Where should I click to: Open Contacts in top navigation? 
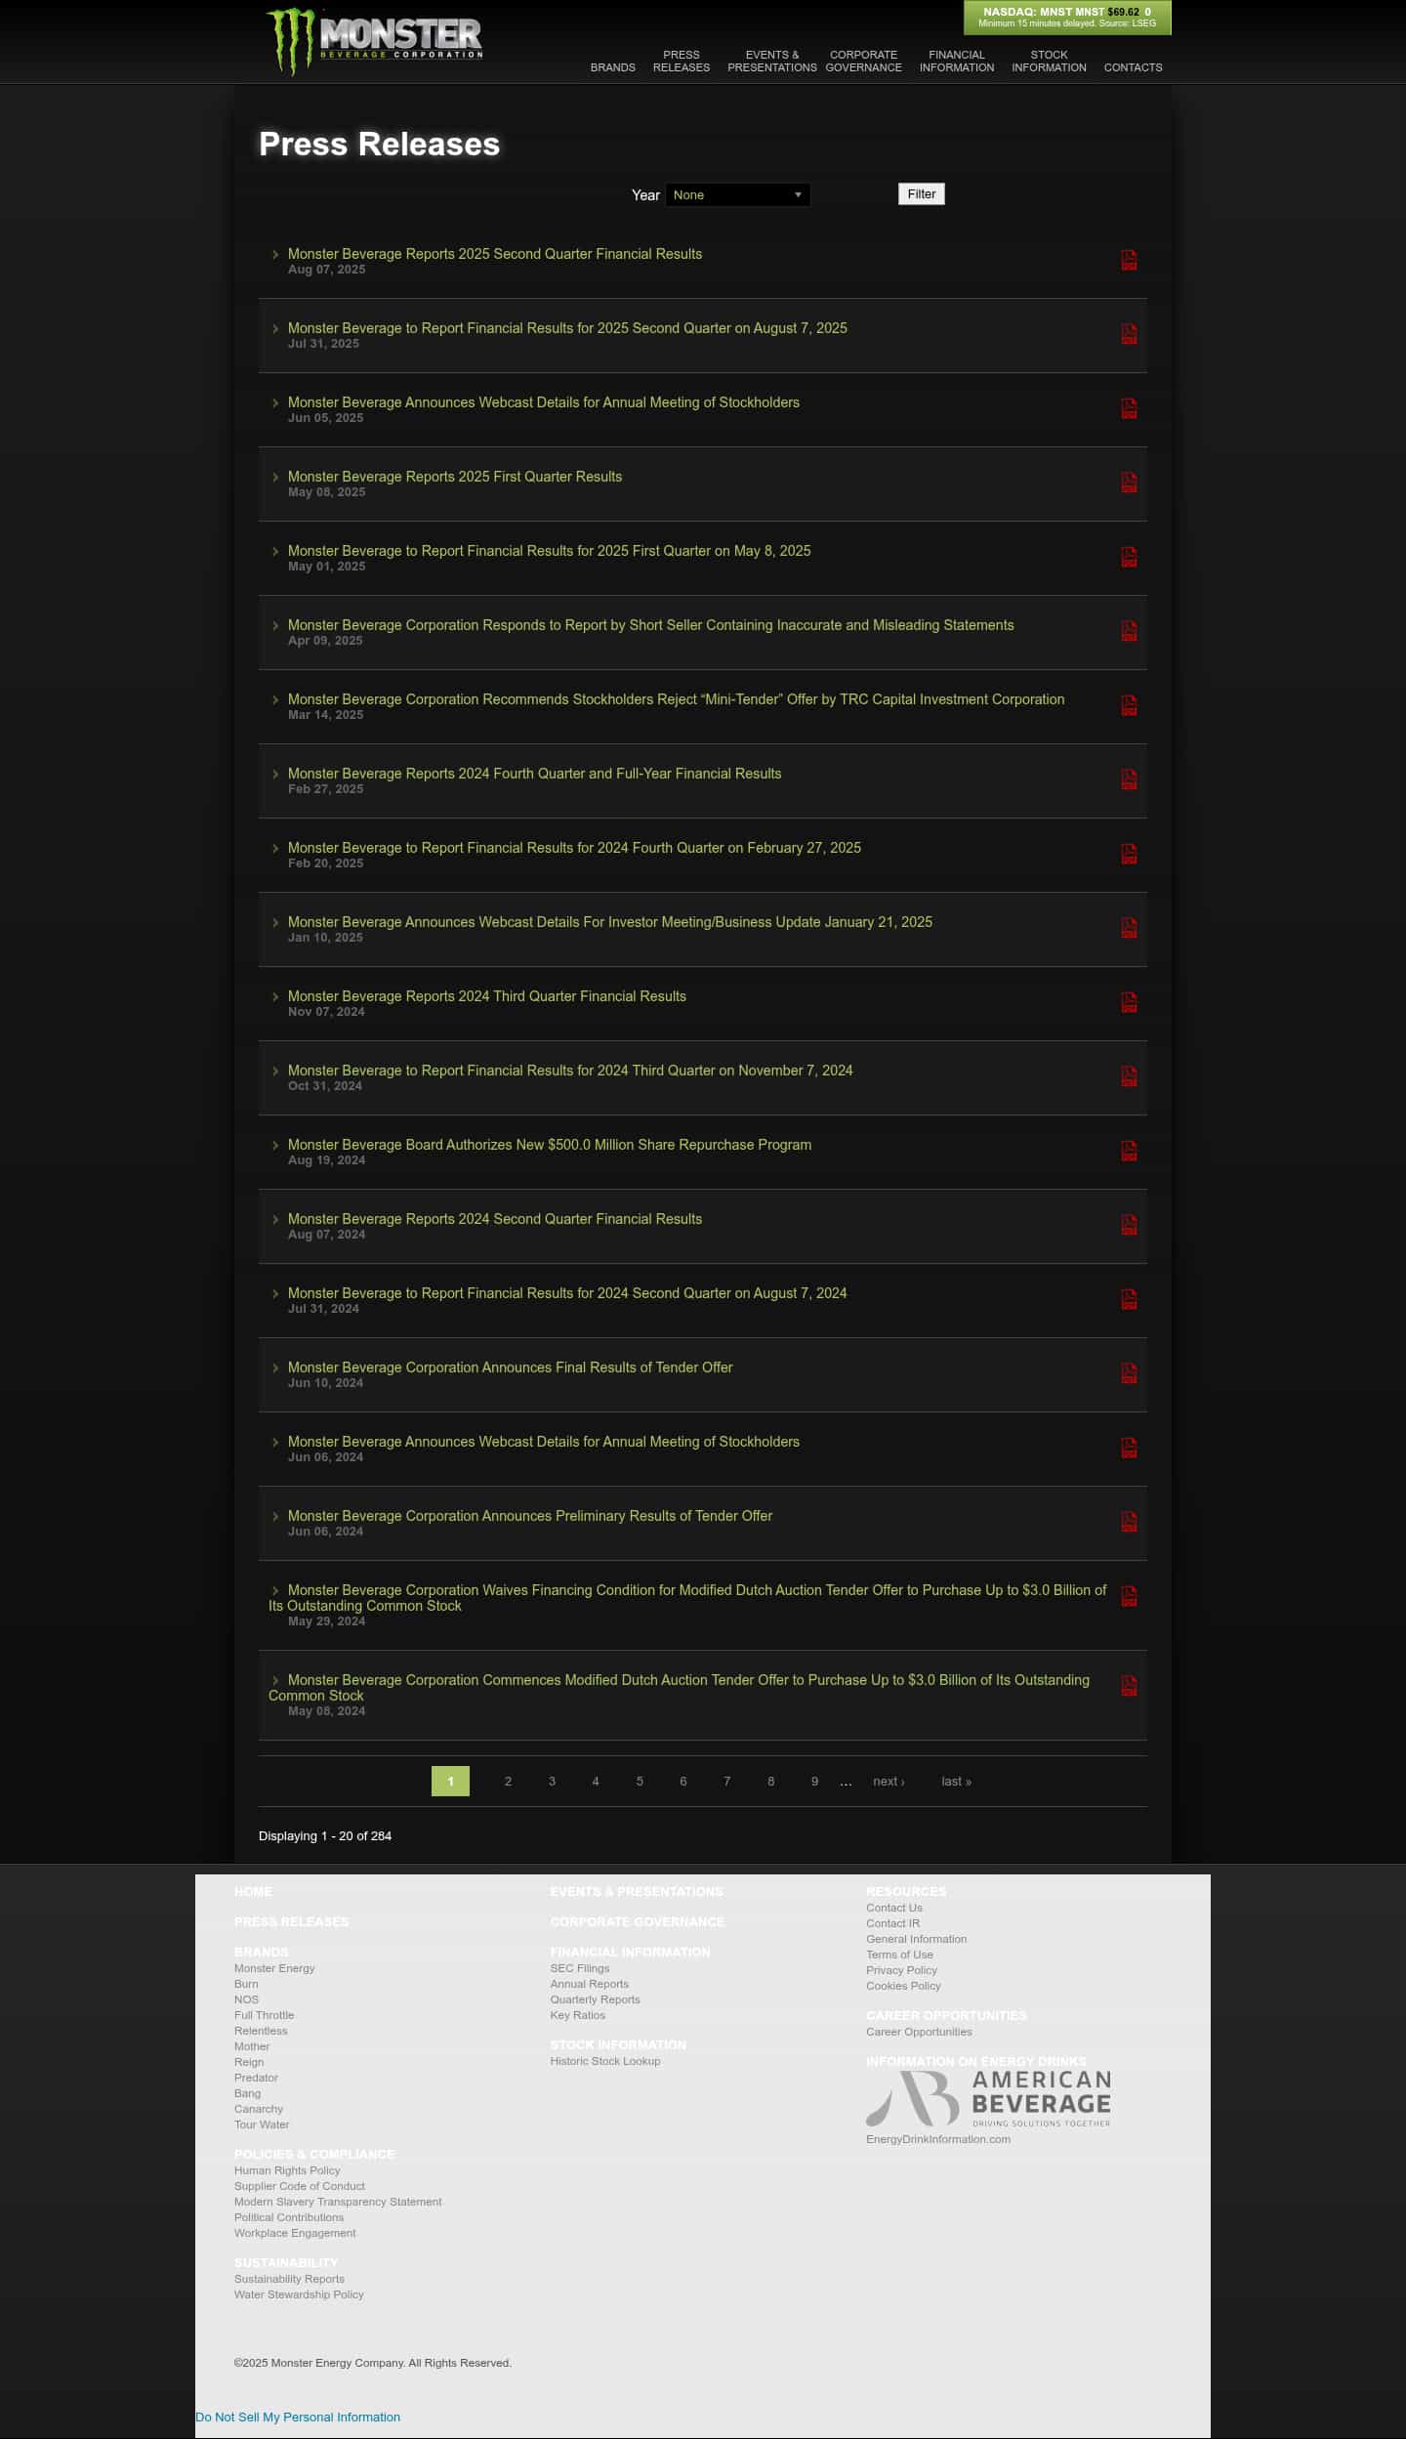(x=1134, y=67)
